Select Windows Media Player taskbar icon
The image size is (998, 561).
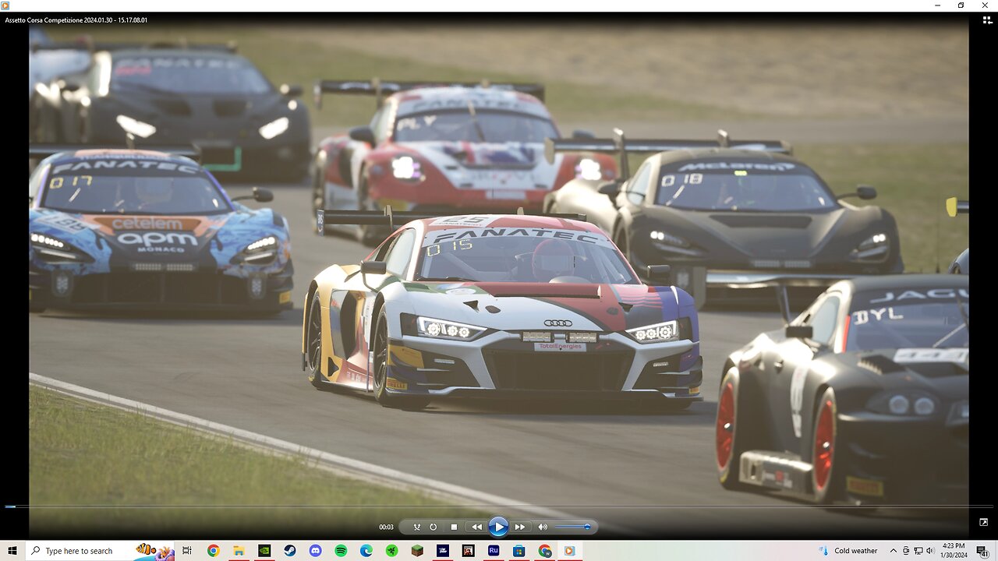(x=570, y=551)
